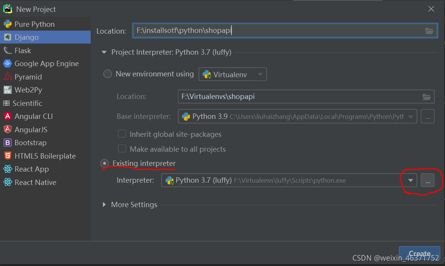Open the Interpreter selection dropdown arrow
This screenshot has height=266, width=445.
click(x=411, y=180)
